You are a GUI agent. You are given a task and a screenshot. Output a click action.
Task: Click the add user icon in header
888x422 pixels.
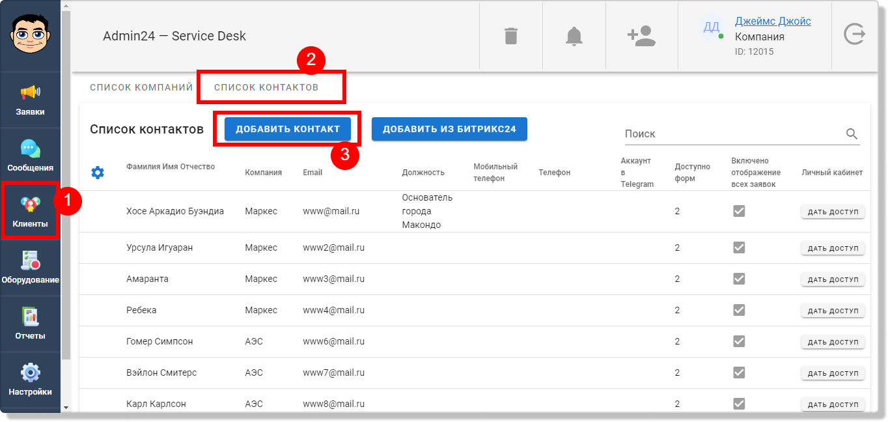tap(641, 36)
